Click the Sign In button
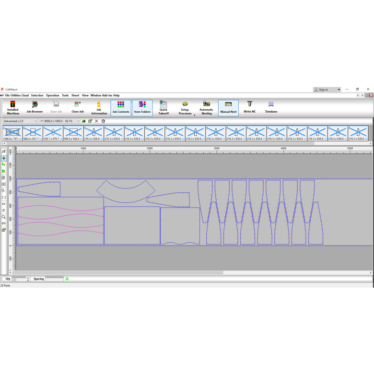Image resolution: width=374 pixels, height=374 pixels. point(325,90)
